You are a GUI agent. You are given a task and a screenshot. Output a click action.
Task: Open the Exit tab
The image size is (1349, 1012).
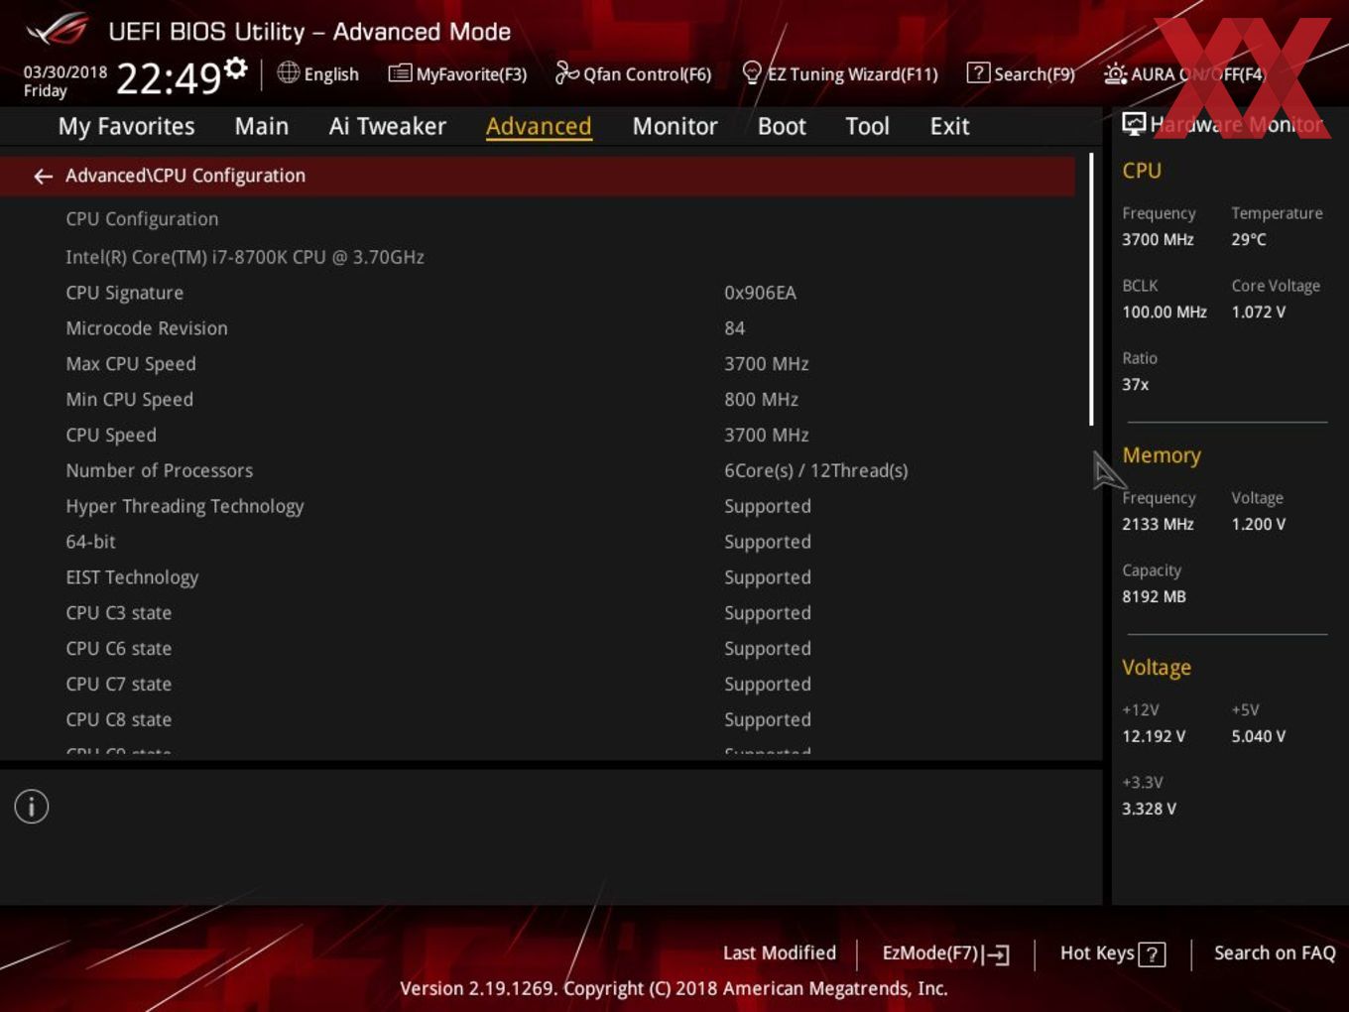[x=949, y=126]
